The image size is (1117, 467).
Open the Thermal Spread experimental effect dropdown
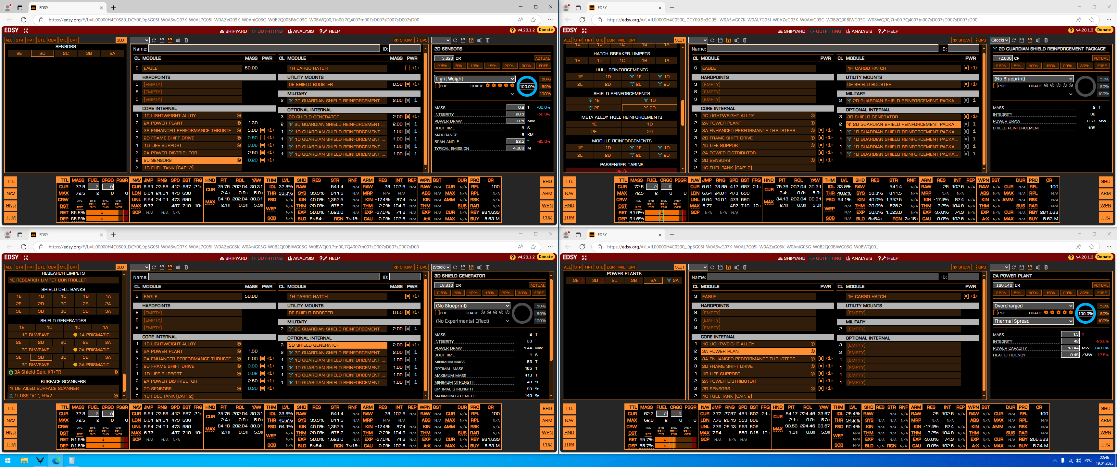(x=1033, y=321)
